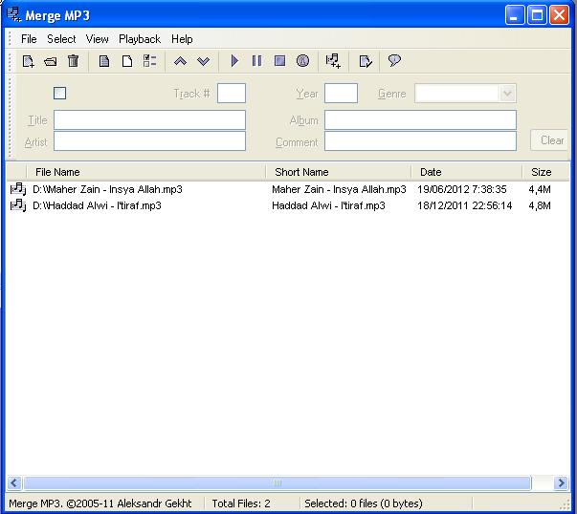Click the Title input field
Image resolution: width=577 pixels, height=514 pixels.
[149, 119]
